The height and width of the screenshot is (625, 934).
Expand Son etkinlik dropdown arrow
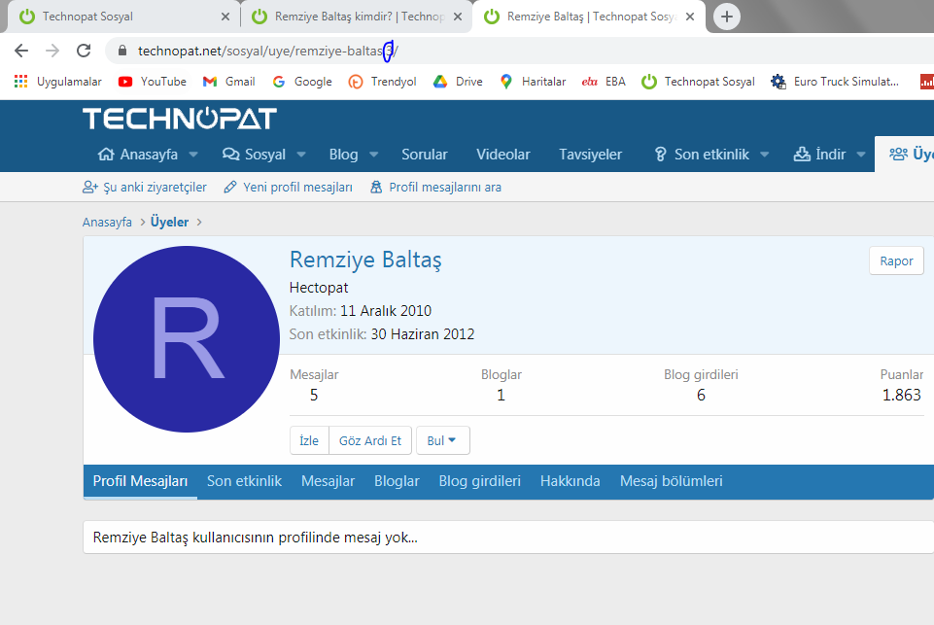(x=765, y=155)
